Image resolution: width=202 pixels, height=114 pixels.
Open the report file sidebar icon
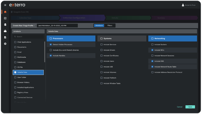click(x=5, y=37)
